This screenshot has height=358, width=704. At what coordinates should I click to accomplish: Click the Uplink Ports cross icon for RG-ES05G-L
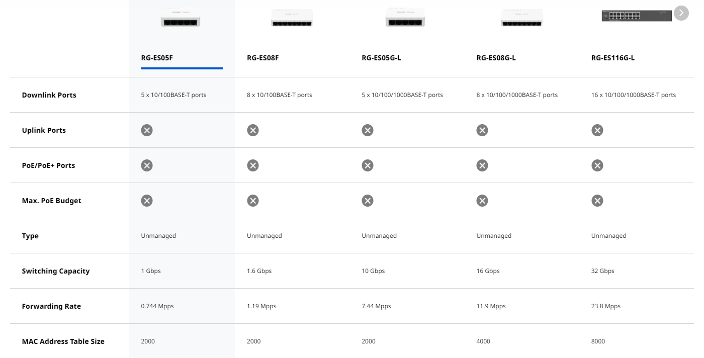point(368,130)
